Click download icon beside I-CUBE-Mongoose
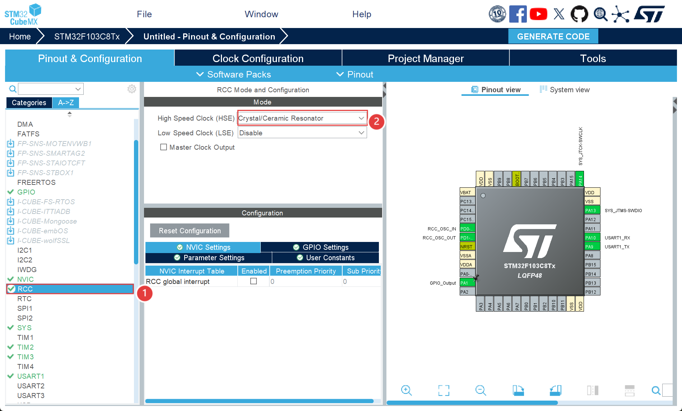 click(x=11, y=221)
